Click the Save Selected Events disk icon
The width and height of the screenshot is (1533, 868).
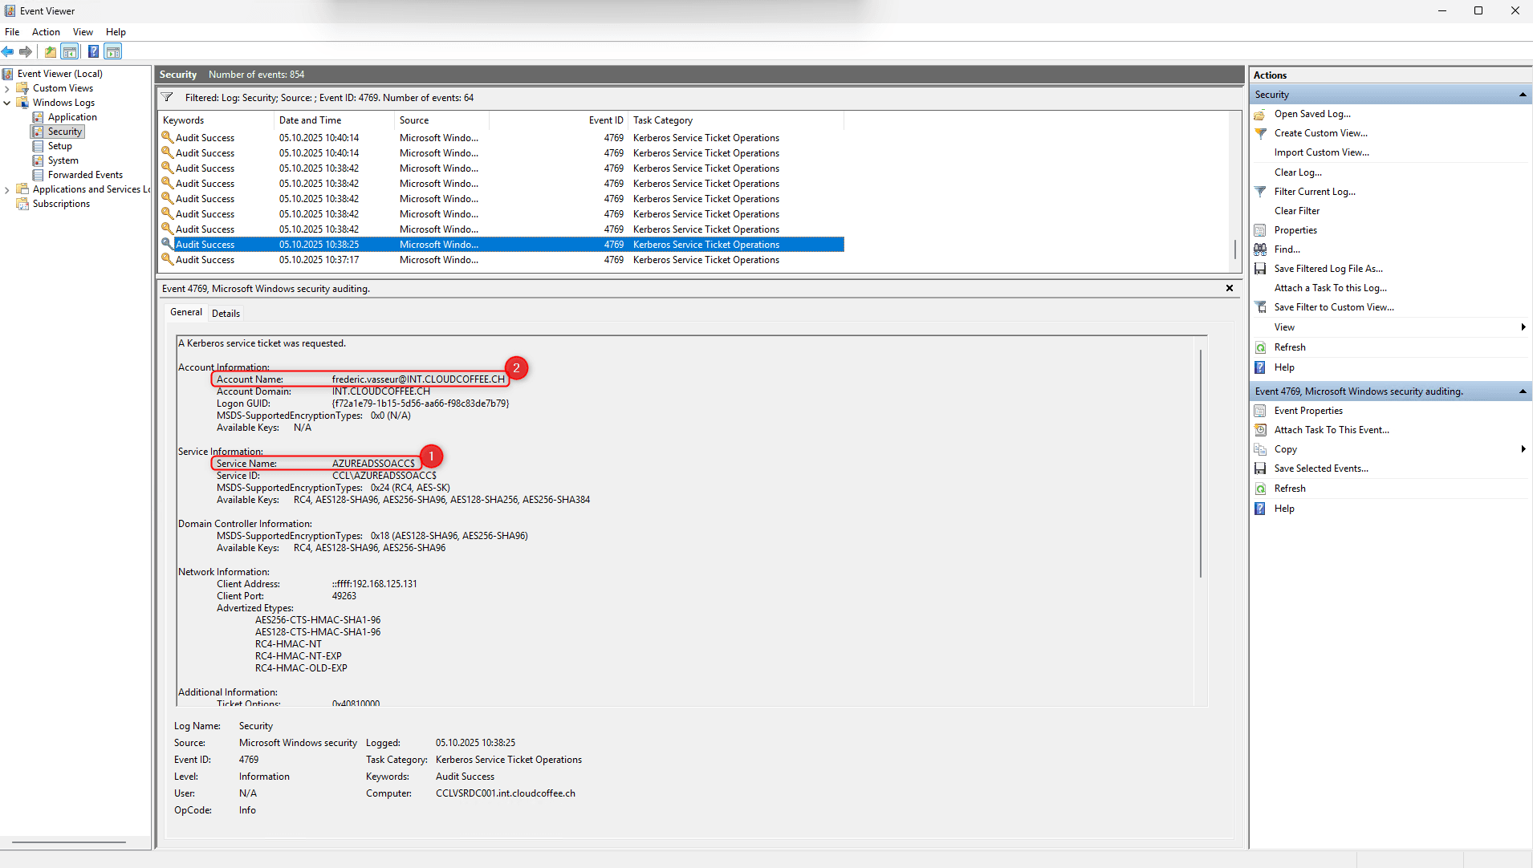pyautogui.click(x=1260, y=468)
